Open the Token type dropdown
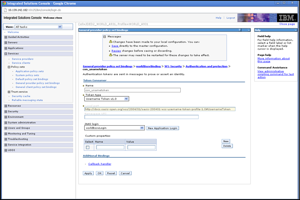Viewport: 300px width, 200px height. [x=107, y=99]
